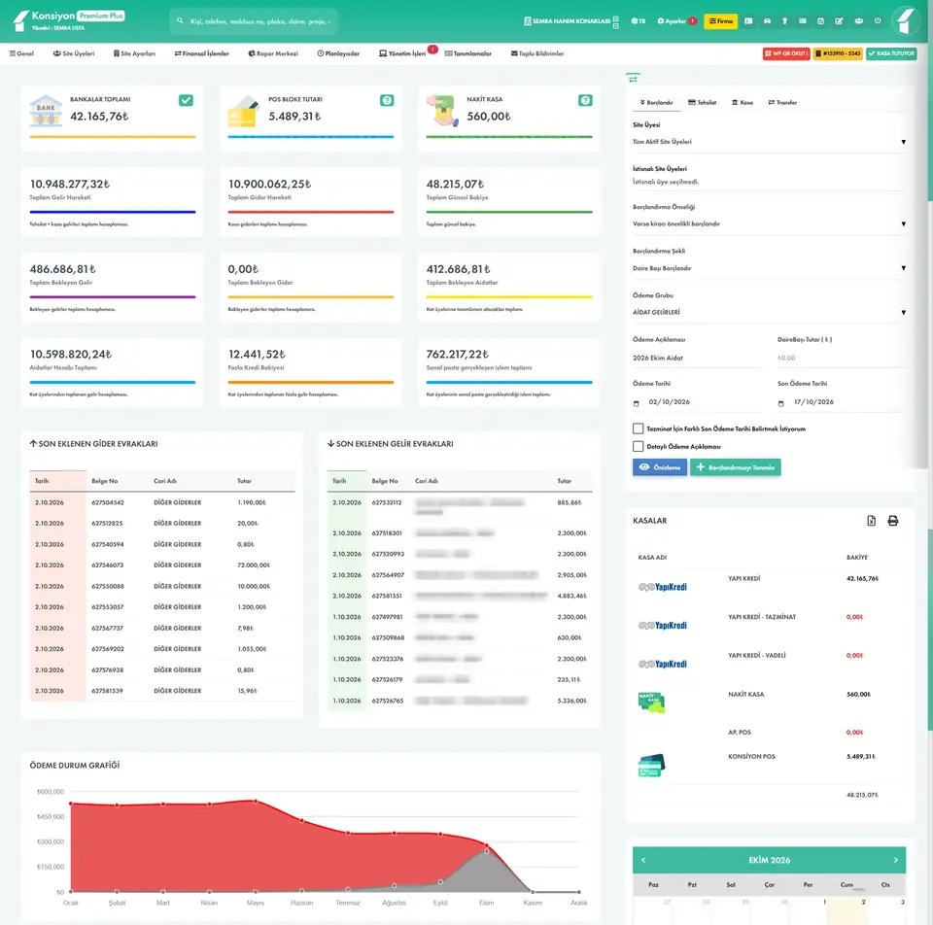Select the Borçlandır tab

(656, 102)
